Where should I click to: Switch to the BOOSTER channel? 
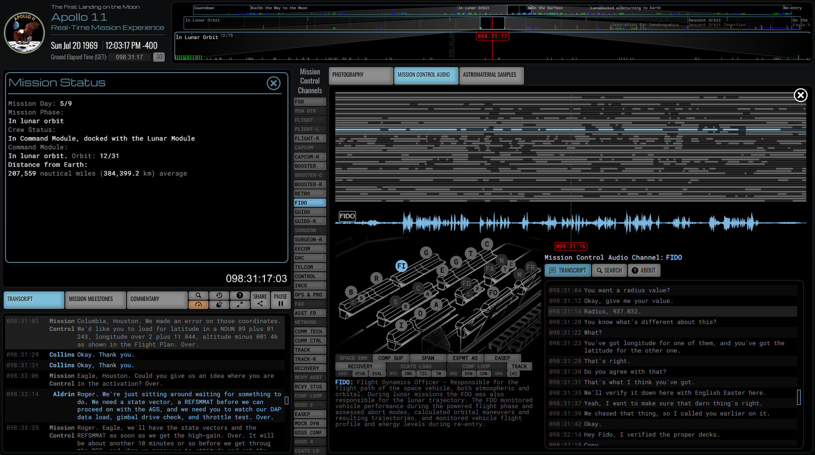(310, 166)
